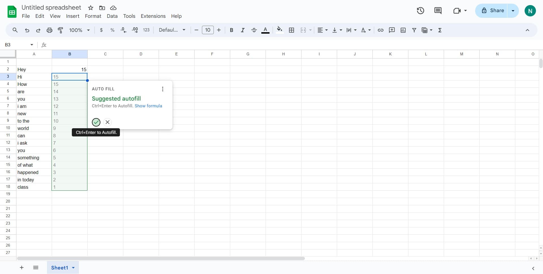Click the insert chart icon
Viewport: 543px width, 274px height.
(403, 30)
